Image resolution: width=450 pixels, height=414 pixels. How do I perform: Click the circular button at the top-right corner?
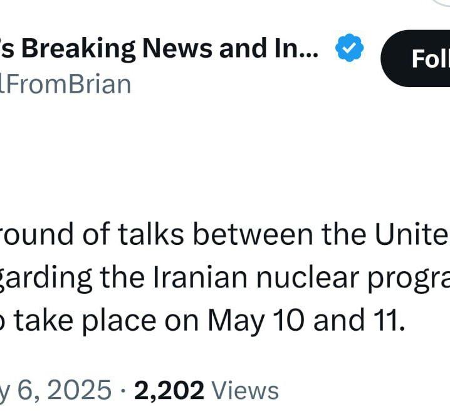(442, 3)
